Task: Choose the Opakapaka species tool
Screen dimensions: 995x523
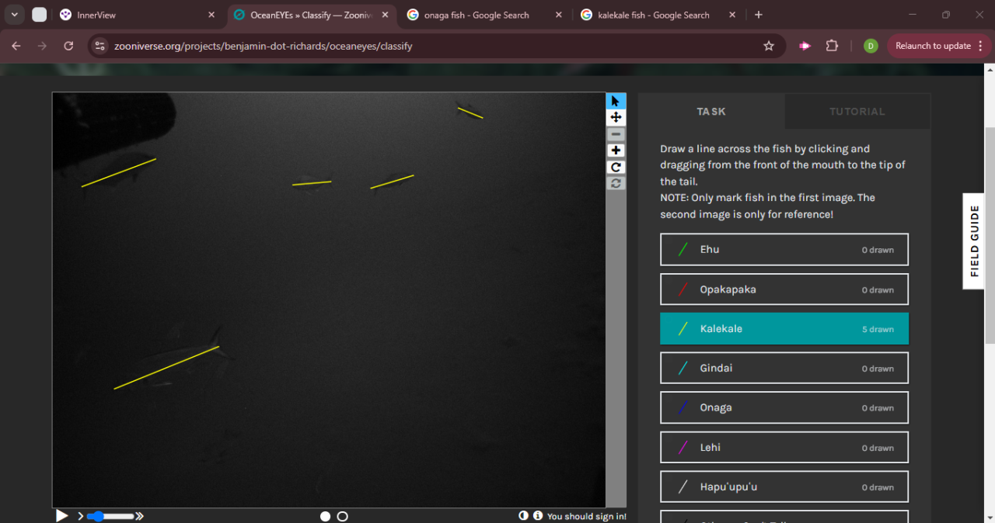Action: (784, 289)
